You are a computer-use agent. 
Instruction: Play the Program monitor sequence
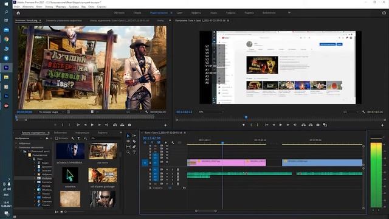click(281, 125)
